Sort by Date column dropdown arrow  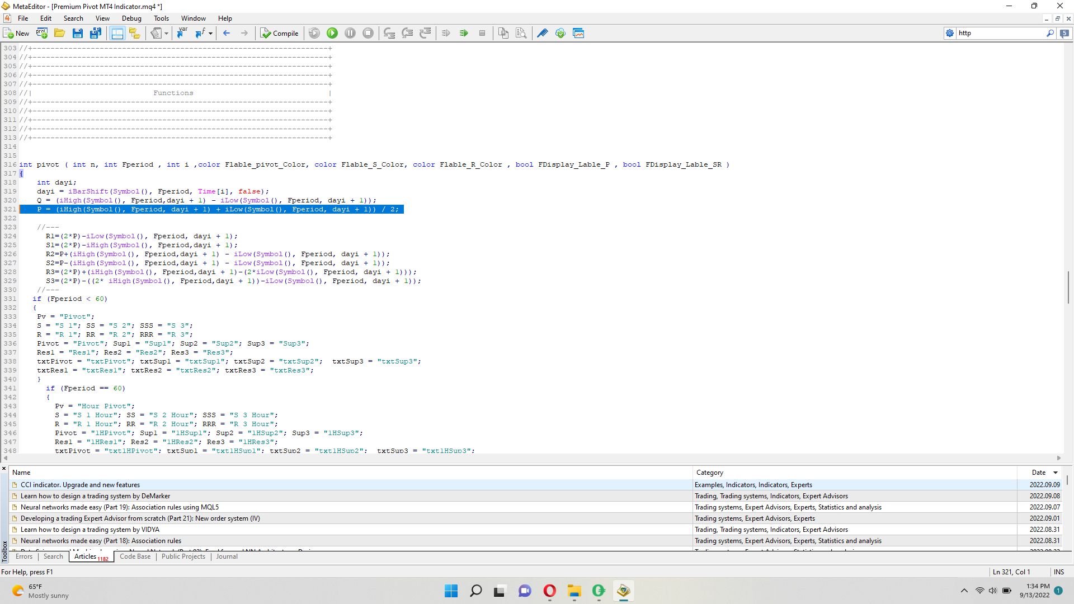pyautogui.click(x=1056, y=473)
